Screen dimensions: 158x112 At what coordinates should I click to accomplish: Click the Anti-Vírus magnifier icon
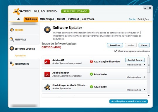[12, 39]
